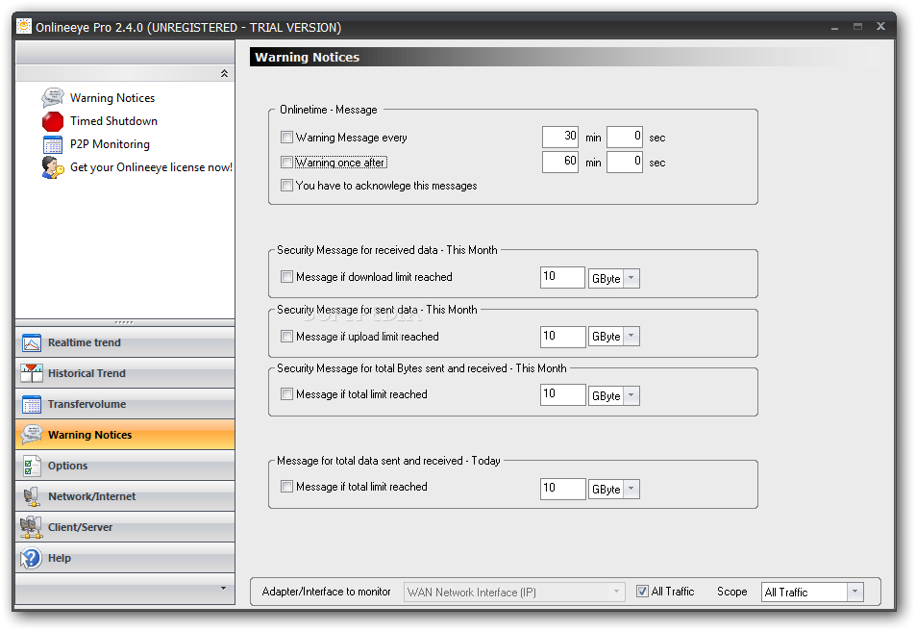This screenshot has height=631, width=916.
Task: Click the P2P Monitoring calendar icon
Action: click(53, 144)
